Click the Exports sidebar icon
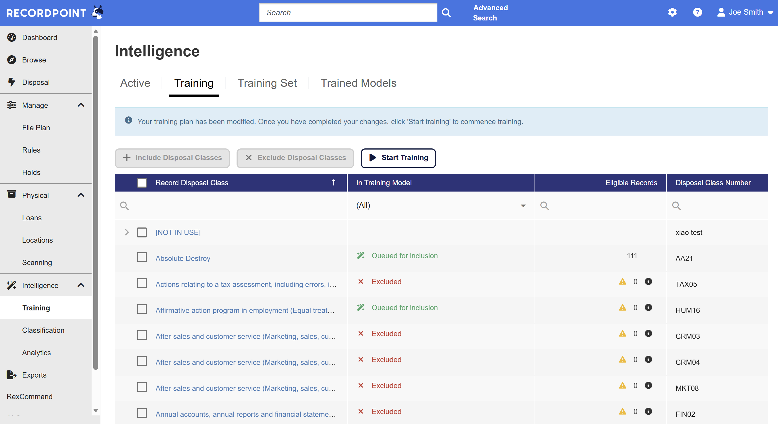The height and width of the screenshot is (424, 778). pos(11,375)
